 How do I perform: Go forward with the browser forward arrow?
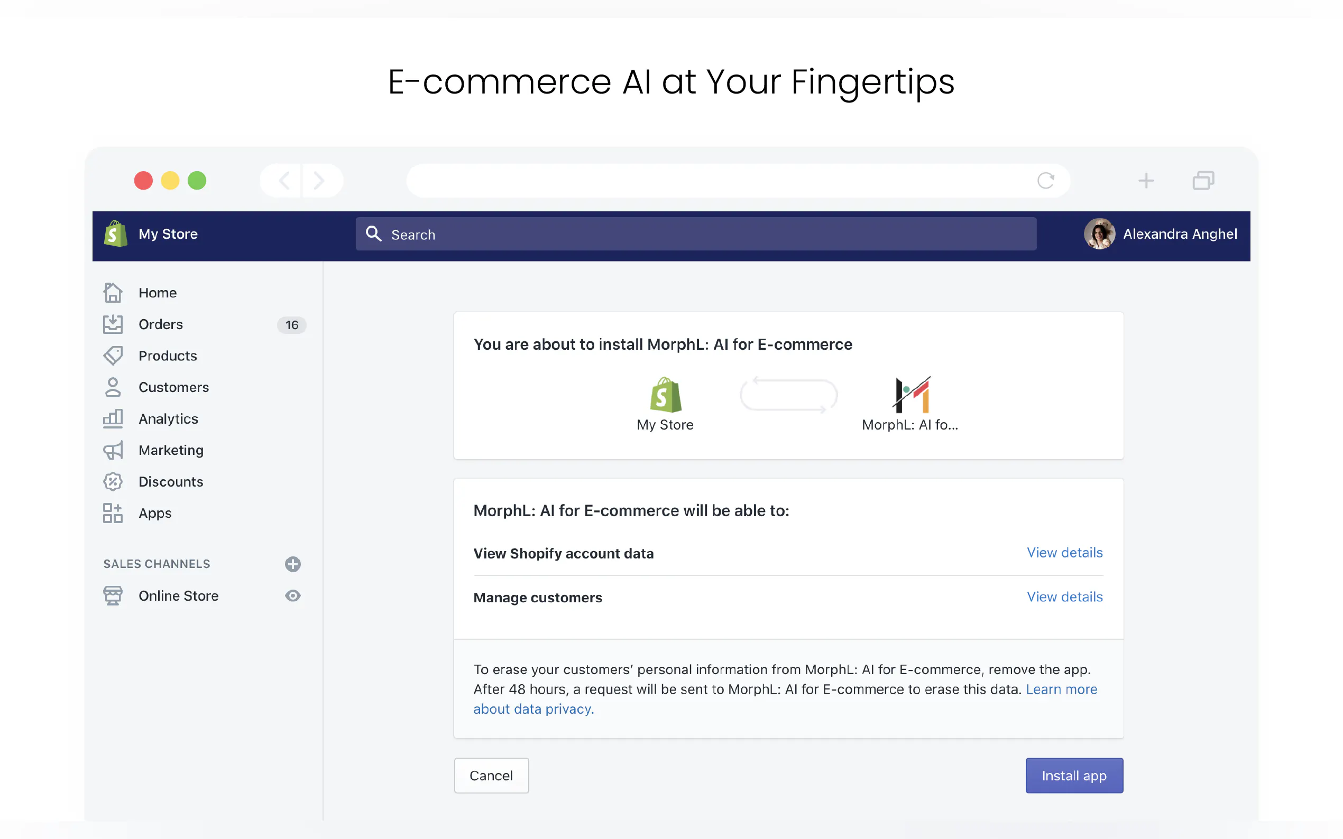319,180
